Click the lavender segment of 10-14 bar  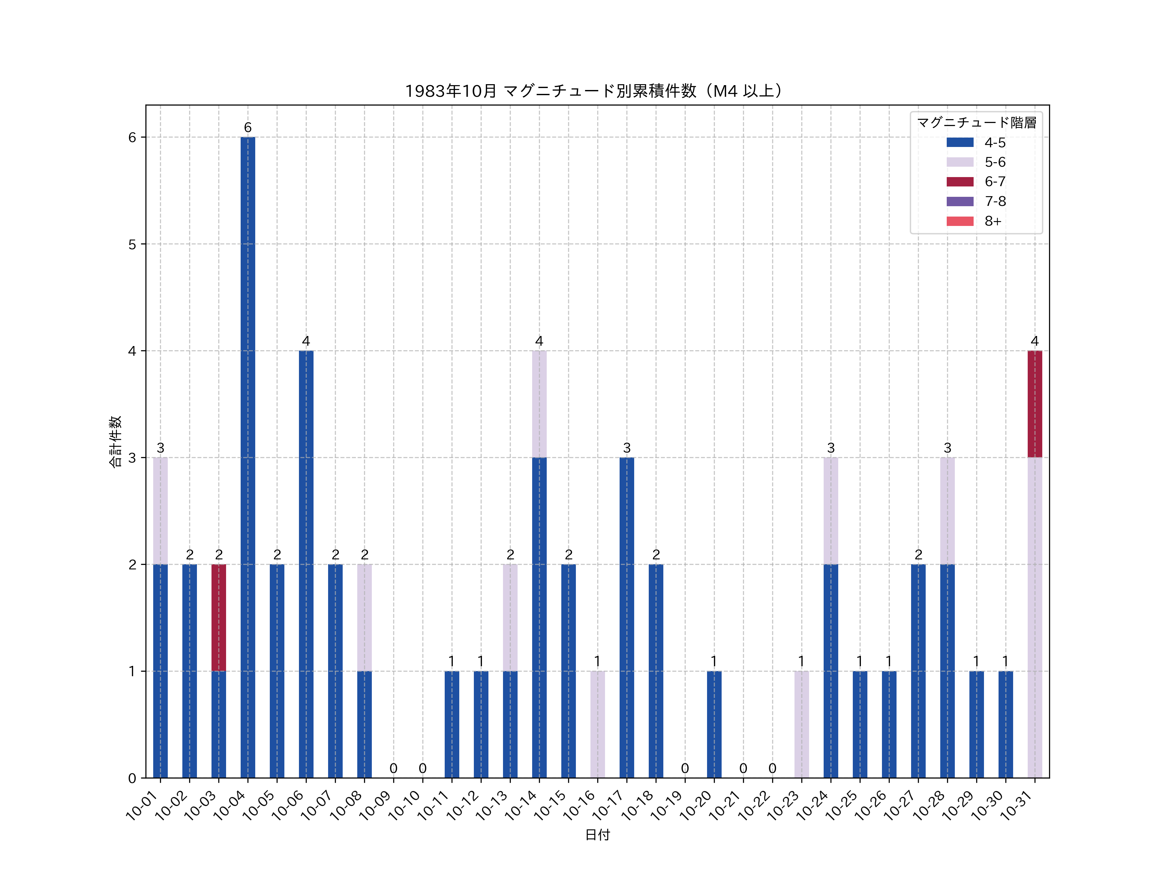[x=539, y=404]
